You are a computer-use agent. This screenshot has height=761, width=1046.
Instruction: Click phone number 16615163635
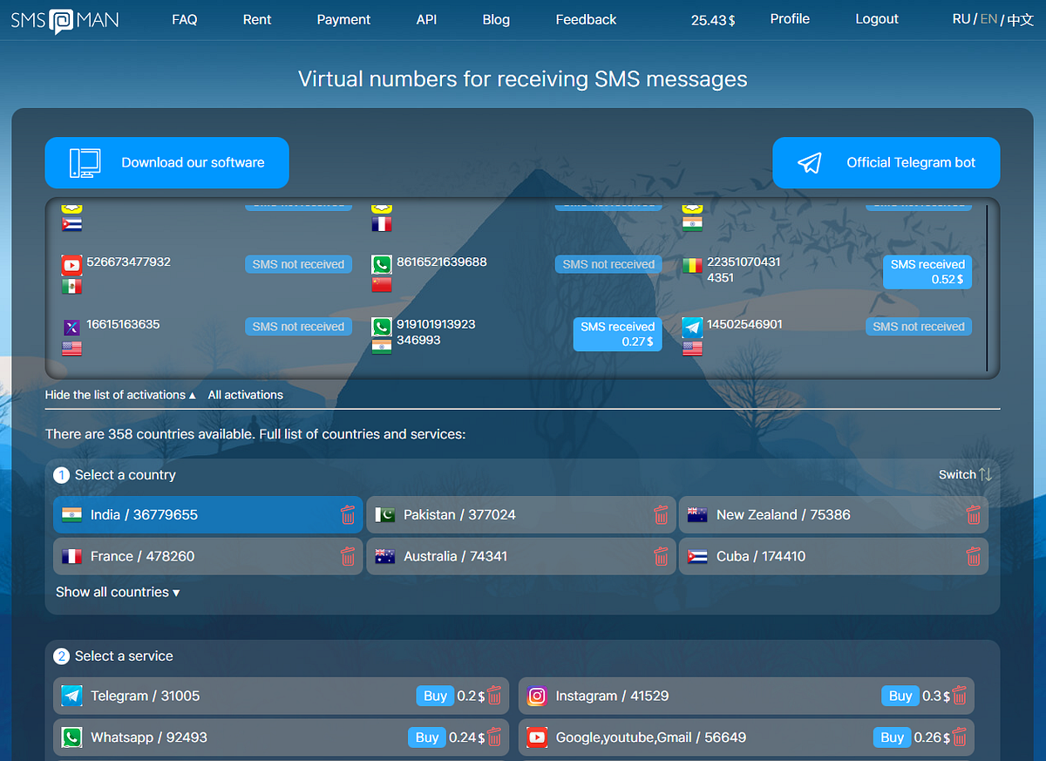tap(123, 324)
